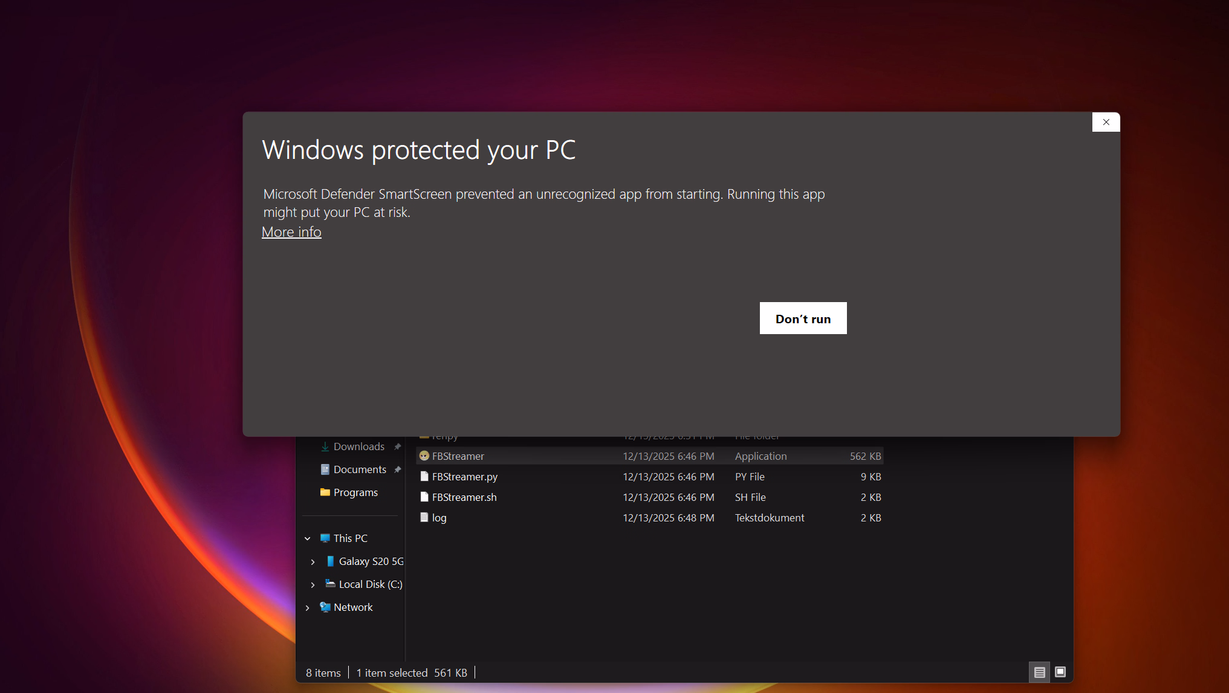Screen dimensions: 1229x693
Task: Open Documents in the quick access sidebar
Action: point(360,469)
